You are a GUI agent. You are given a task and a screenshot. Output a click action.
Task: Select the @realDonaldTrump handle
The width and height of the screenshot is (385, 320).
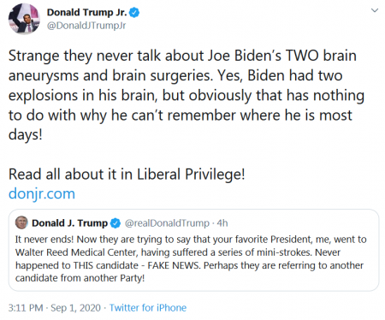pyautogui.click(x=167, y=223)
